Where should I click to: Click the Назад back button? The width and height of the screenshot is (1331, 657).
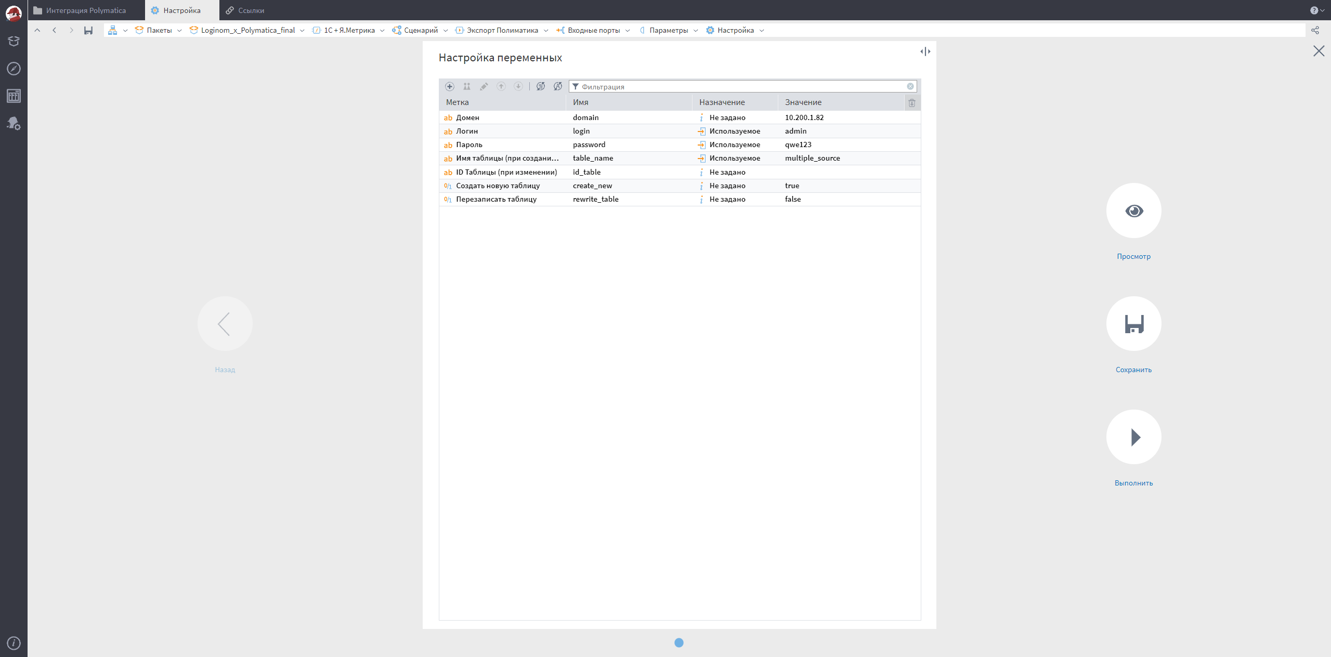(225, 324)
